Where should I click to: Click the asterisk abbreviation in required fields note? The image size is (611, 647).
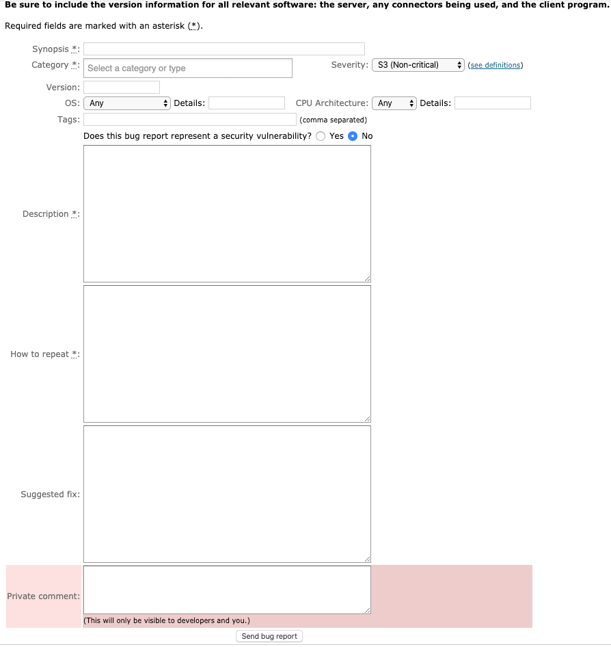(194, 25)
